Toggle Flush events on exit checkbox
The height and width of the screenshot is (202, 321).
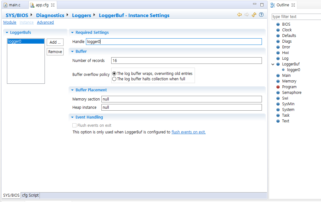point(75,125)
